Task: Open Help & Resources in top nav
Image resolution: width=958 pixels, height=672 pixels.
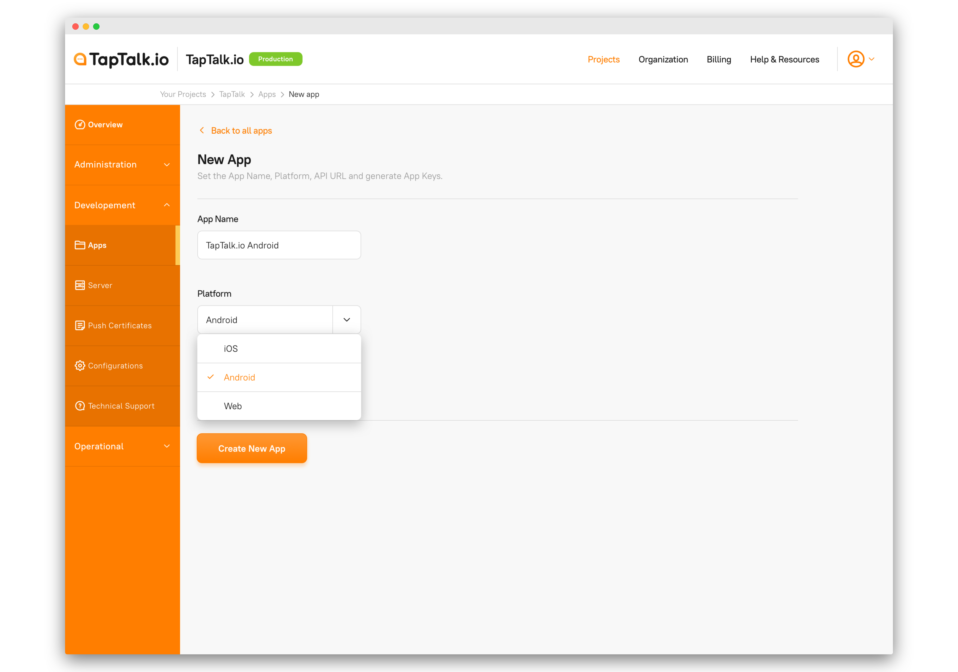Action: tap(784, 59)
